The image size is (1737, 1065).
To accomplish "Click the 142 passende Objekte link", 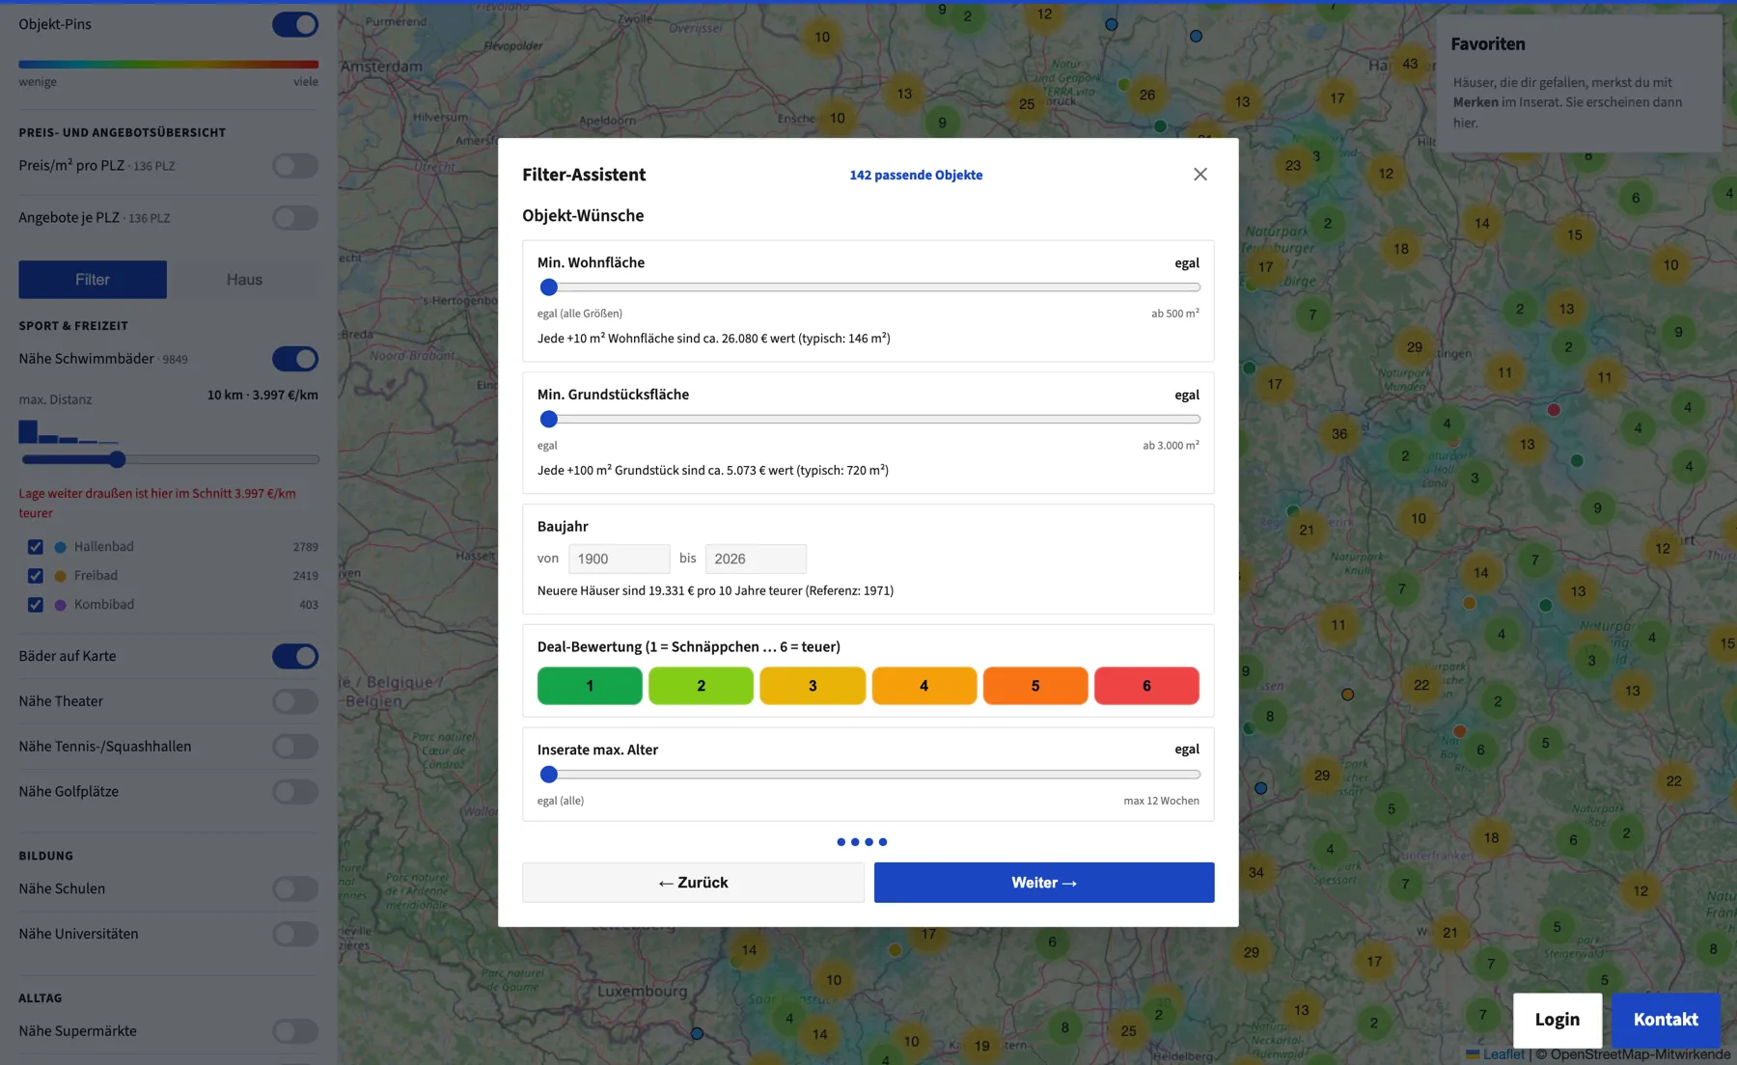I will pos(916,175).
